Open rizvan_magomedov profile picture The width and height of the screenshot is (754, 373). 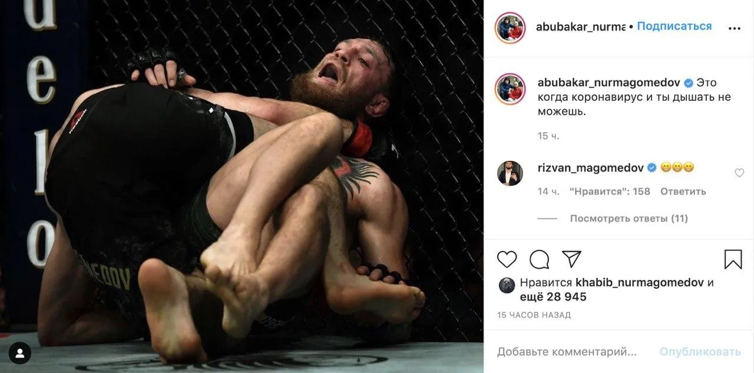coord(510,173)
